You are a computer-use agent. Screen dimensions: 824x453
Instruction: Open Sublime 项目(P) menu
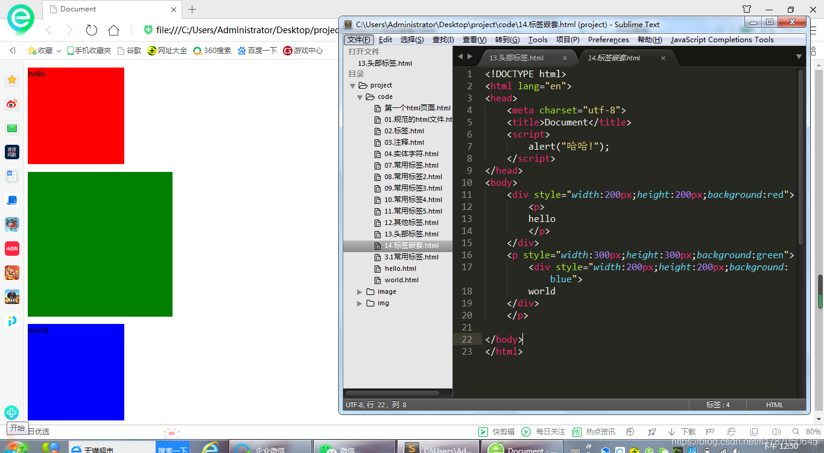(568, 40)
